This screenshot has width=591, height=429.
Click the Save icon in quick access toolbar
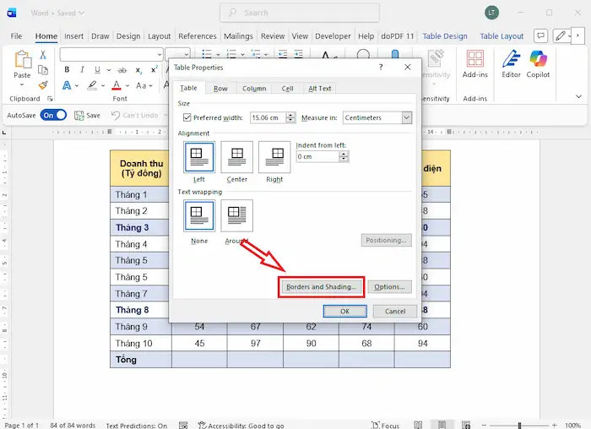(x=80, y=116)
